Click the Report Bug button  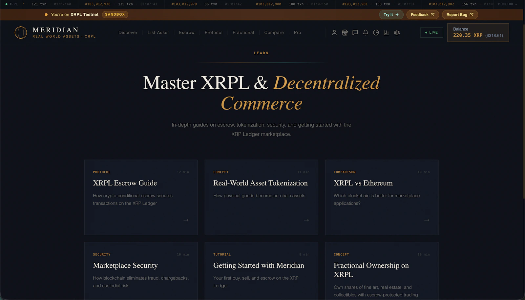click(x=460, y=15)
